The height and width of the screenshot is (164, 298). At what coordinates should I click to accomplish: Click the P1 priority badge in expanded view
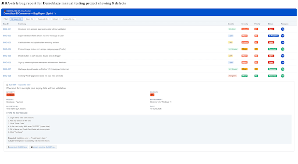click(x=152, y=95)
